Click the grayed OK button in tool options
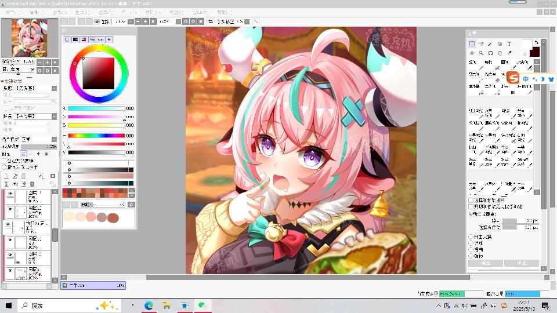Image resolution: width=557 pixels, height=313 pixels. (x=486, y=263)
